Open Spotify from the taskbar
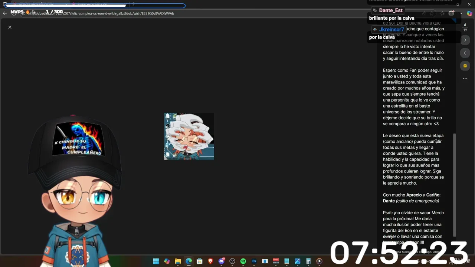The height and width of the screenshot is (267, 475). click(x=243, y=261)
